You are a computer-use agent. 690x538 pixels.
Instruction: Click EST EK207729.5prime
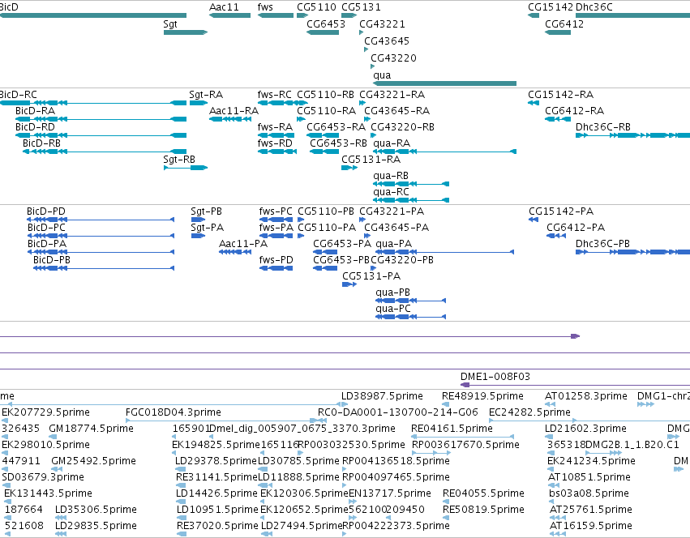pos(45,412)
